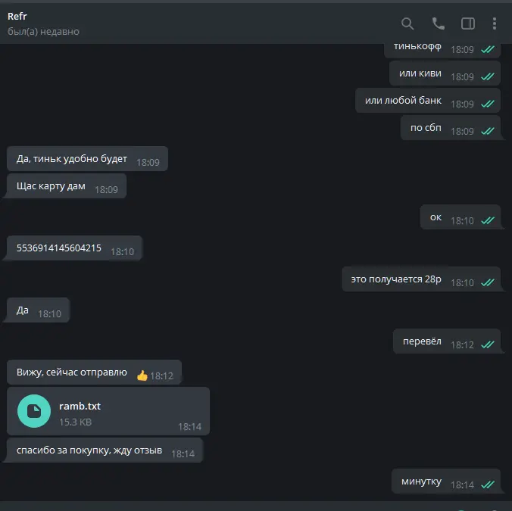Click the "или любой банк" message
The image size is (512, 511).
pyautogui.click(x=428, y=101)
